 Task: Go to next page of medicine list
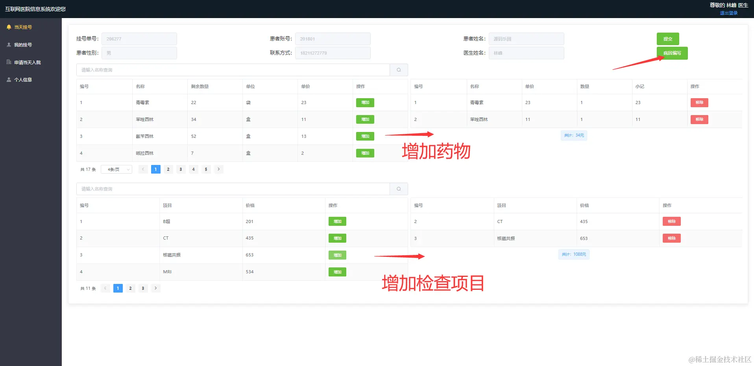point(219,169)
